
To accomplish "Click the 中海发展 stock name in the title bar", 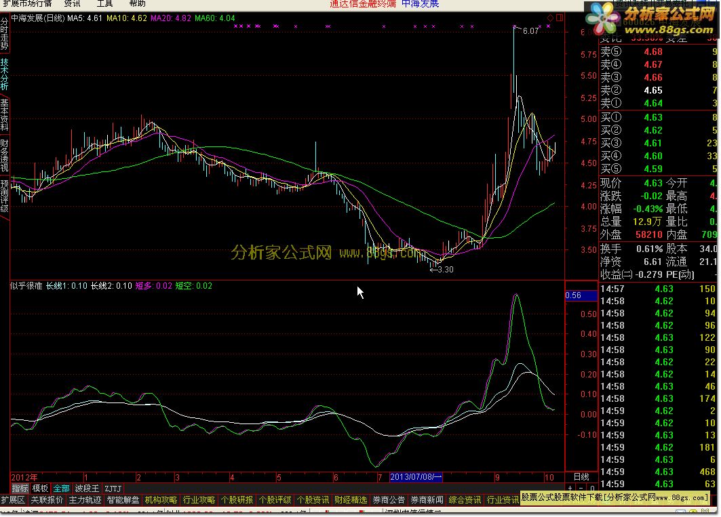I will click(421, 4).
